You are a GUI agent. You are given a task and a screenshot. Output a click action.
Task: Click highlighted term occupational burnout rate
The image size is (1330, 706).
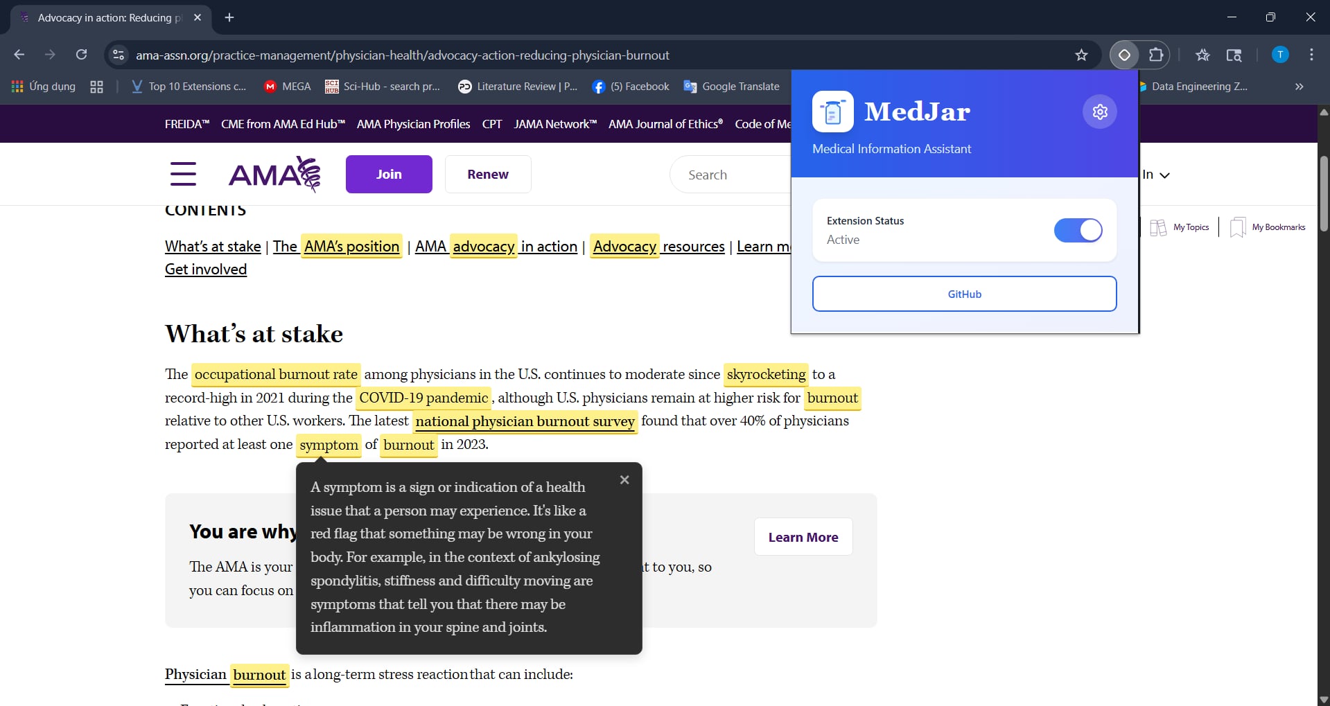[276, 375]
